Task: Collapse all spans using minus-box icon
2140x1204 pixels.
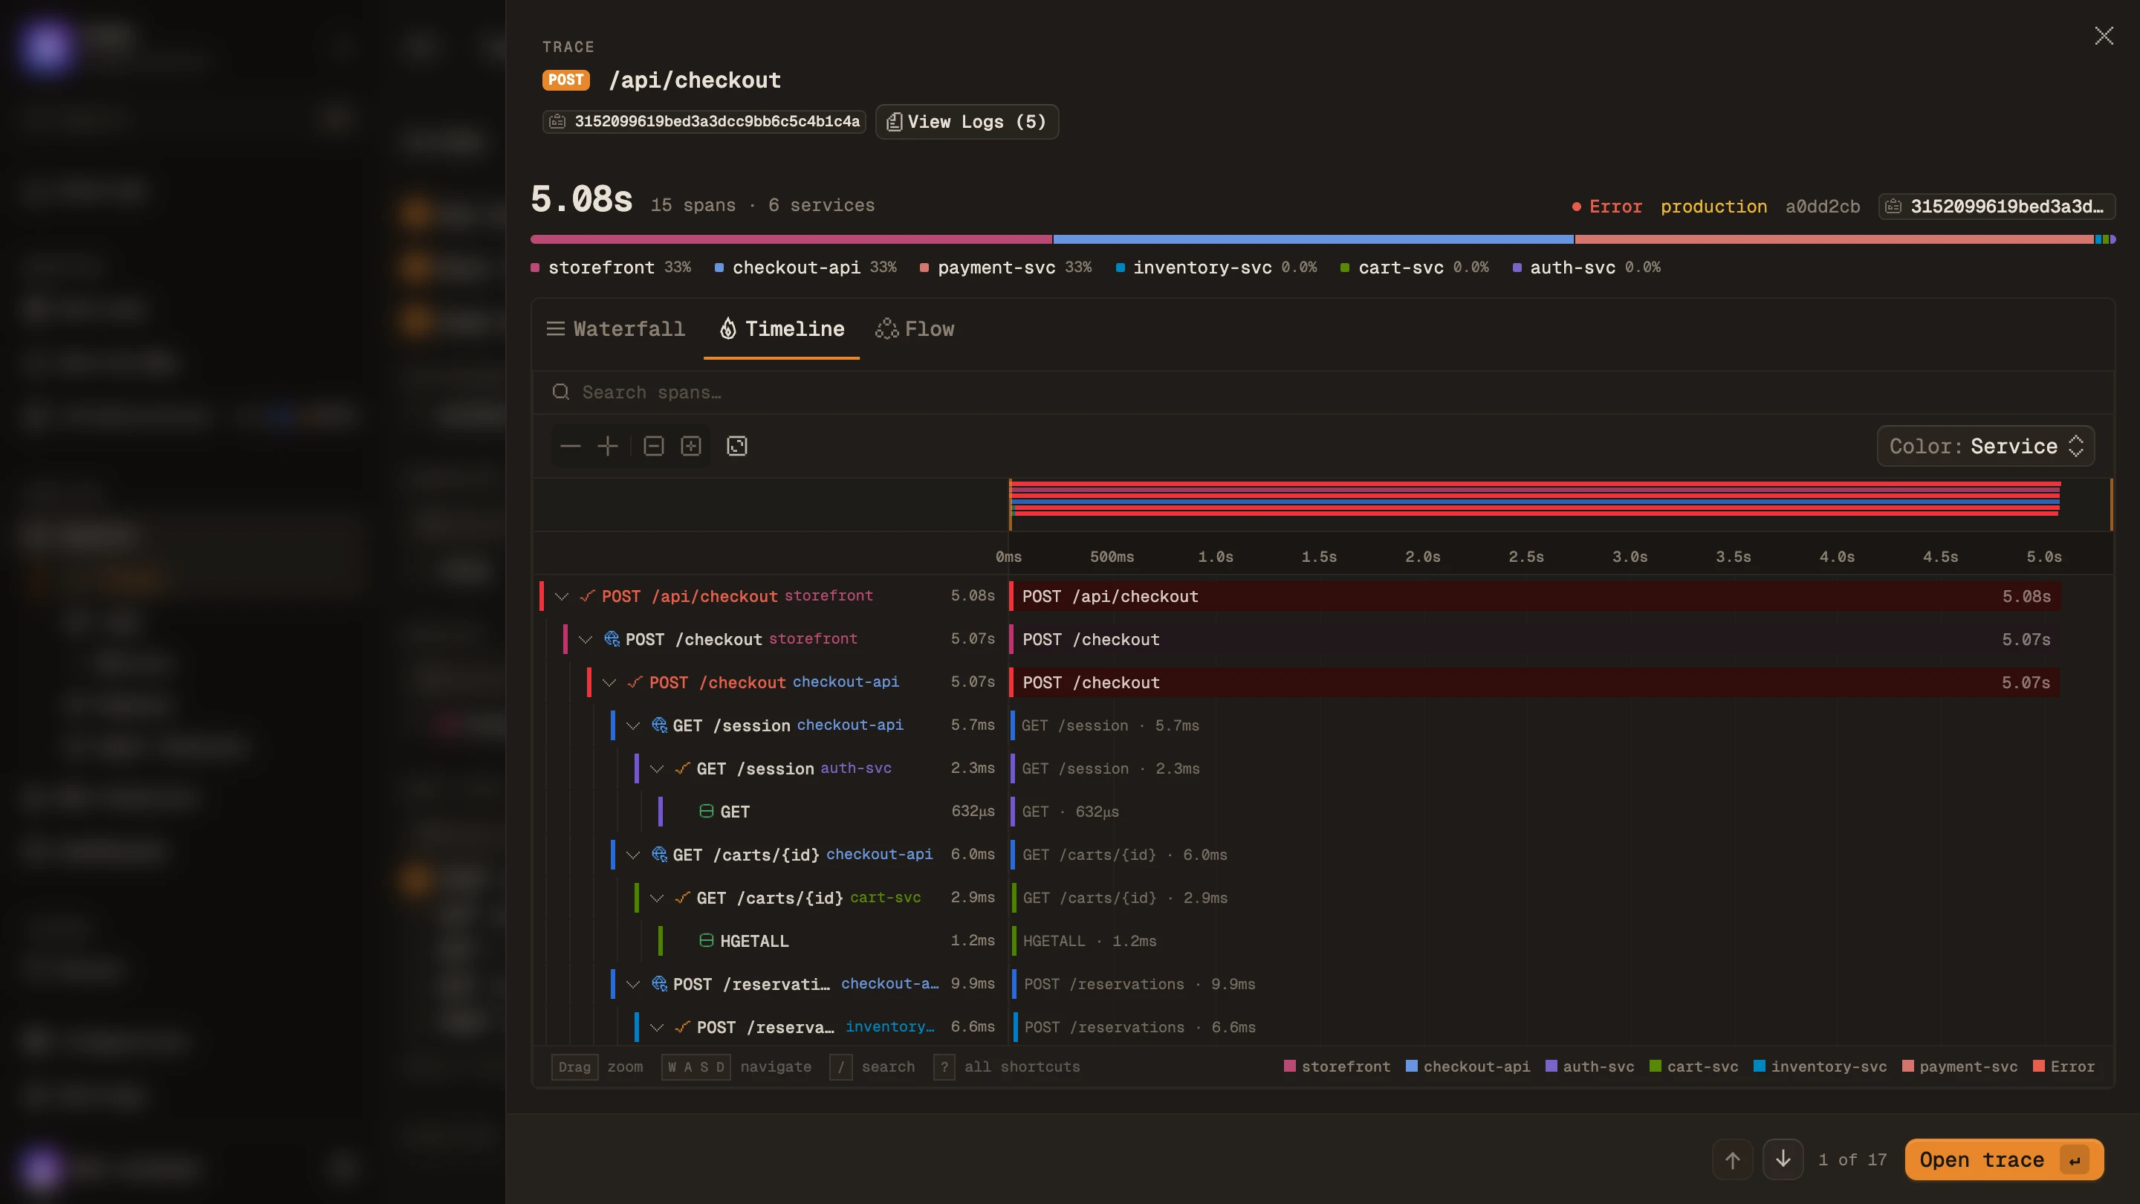Action: point(654,446)
